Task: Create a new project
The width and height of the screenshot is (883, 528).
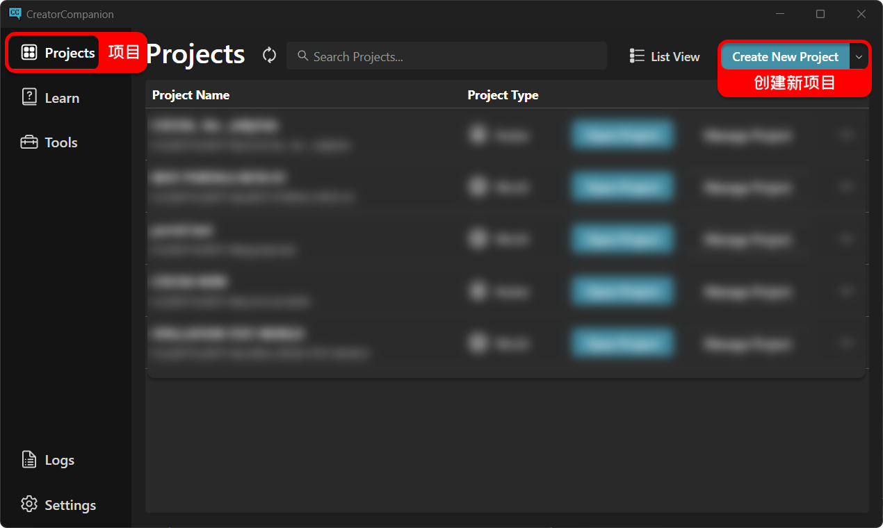Action: point(785,57)
